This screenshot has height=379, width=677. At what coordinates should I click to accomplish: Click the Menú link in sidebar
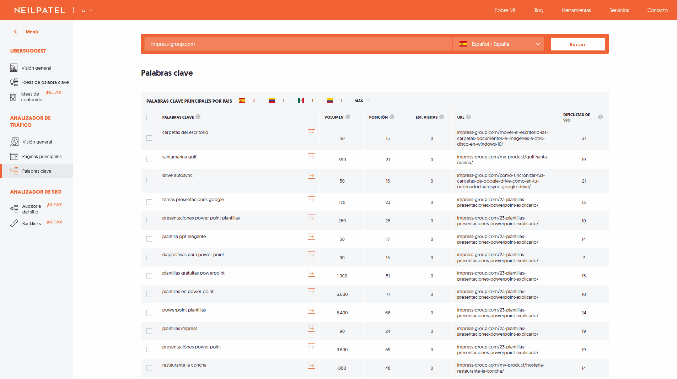pos(32,32)
